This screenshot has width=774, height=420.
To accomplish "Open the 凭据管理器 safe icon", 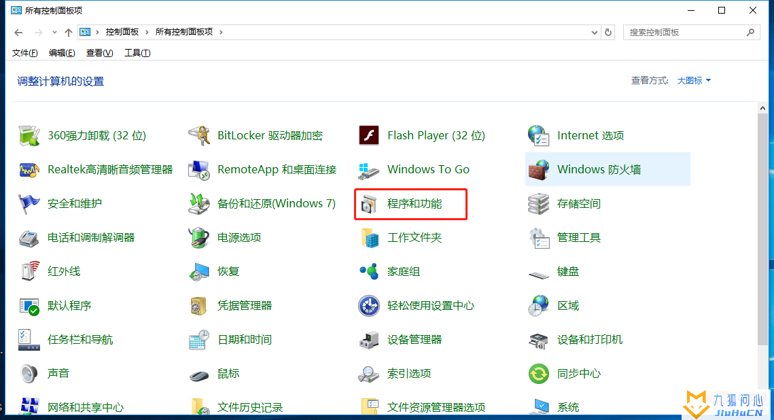I will (198, 306).
